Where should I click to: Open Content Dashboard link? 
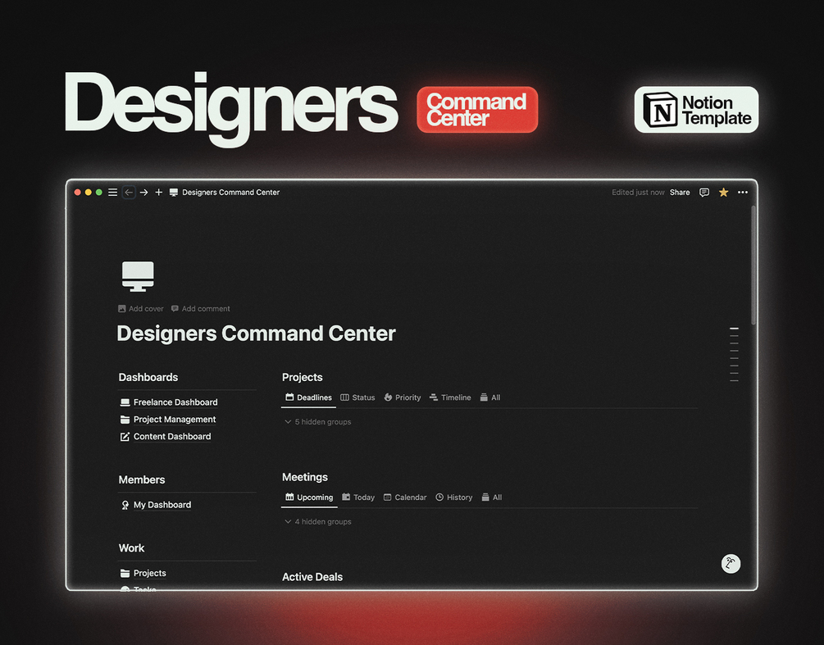pyautogui.click(x=172, y=437)
